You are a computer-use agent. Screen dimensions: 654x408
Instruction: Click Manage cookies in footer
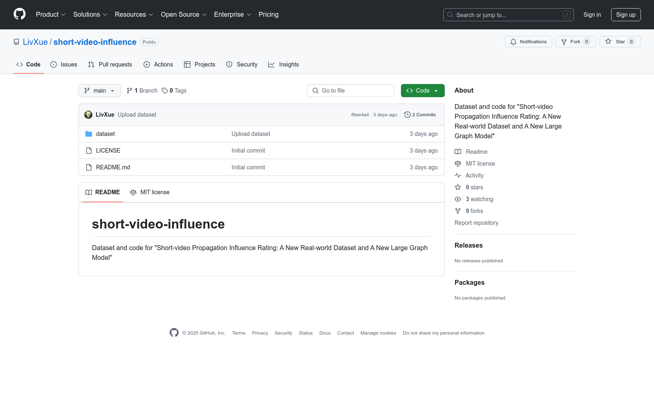click(378, 333)
